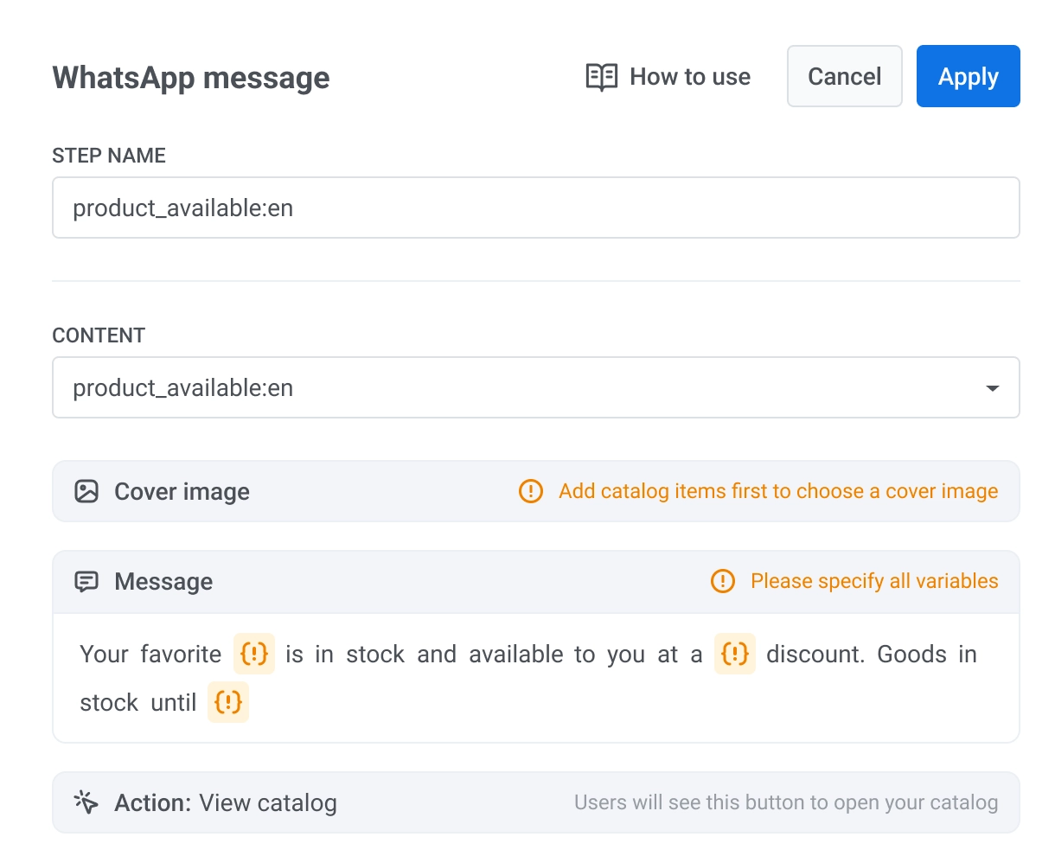
Task: Click the Message speech bubble icon
Action: pyautogui.click(x=86, y=581)
